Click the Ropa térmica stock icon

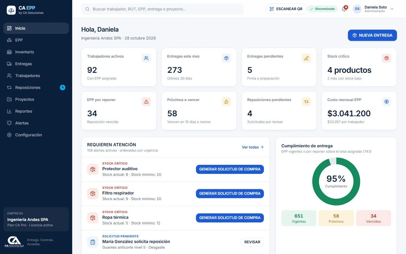(93, 218)
